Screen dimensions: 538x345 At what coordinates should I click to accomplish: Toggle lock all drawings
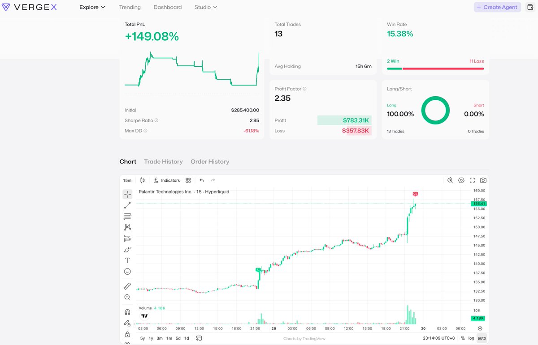(127, 334)
